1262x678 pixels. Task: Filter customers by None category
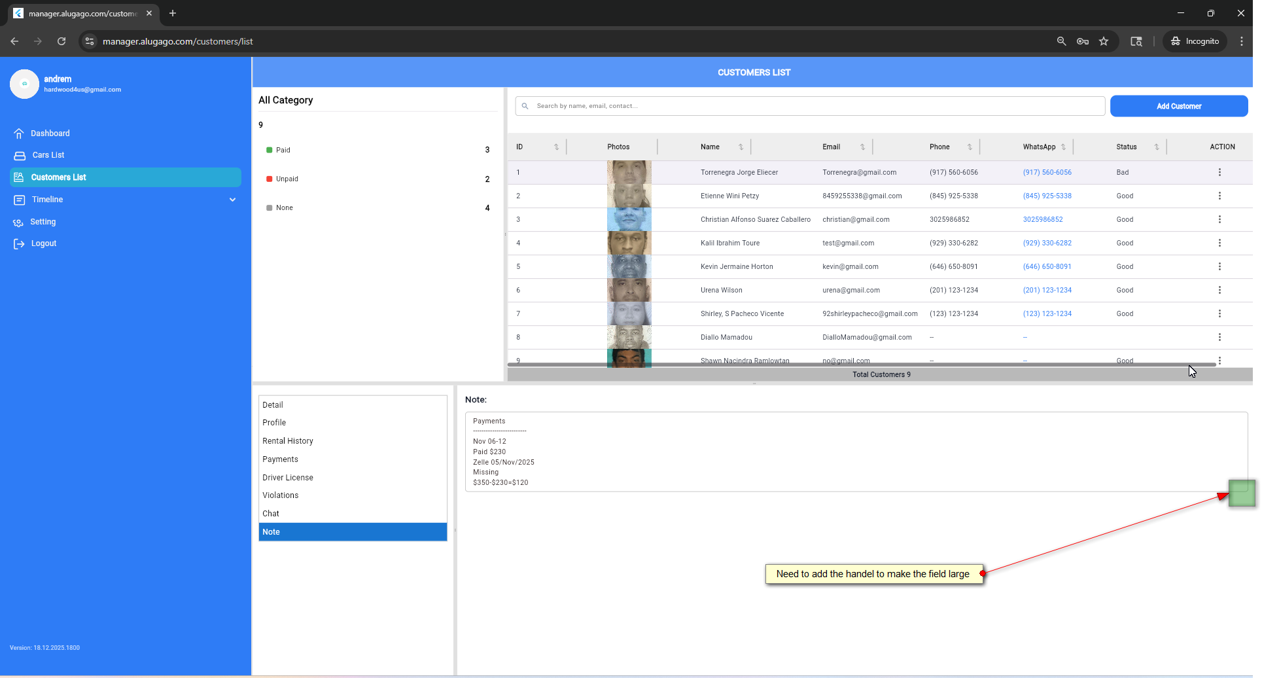[284, 207]
